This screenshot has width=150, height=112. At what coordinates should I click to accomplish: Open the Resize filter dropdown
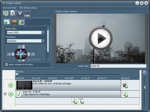click(x=43, y=33)
